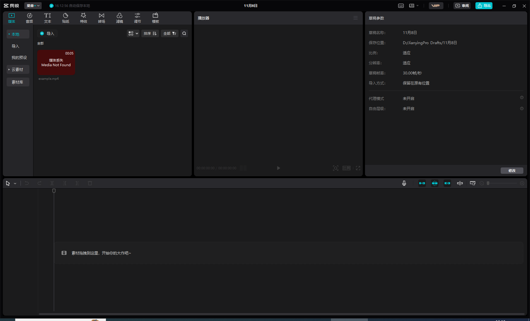Click the player focus/snapshot frame icon
Screen dimensions: 530x321
336,168
